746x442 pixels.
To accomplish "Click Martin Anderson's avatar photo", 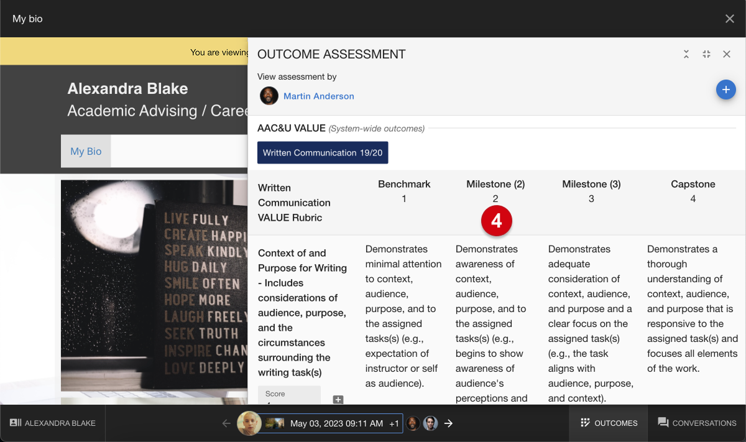I will click(x=269, y=96).
